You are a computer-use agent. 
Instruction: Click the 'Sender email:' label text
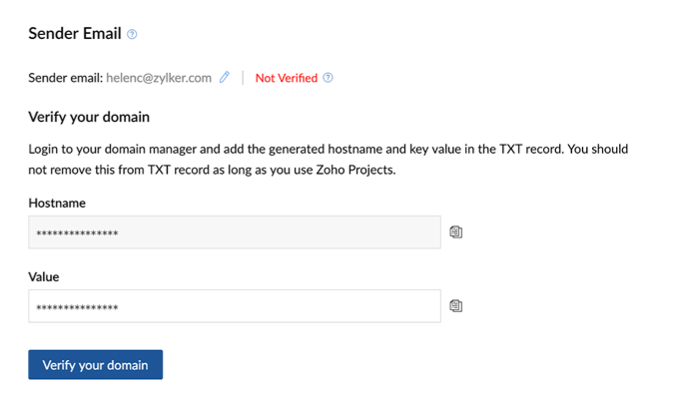pyautogui.click(x=65, y=78)
